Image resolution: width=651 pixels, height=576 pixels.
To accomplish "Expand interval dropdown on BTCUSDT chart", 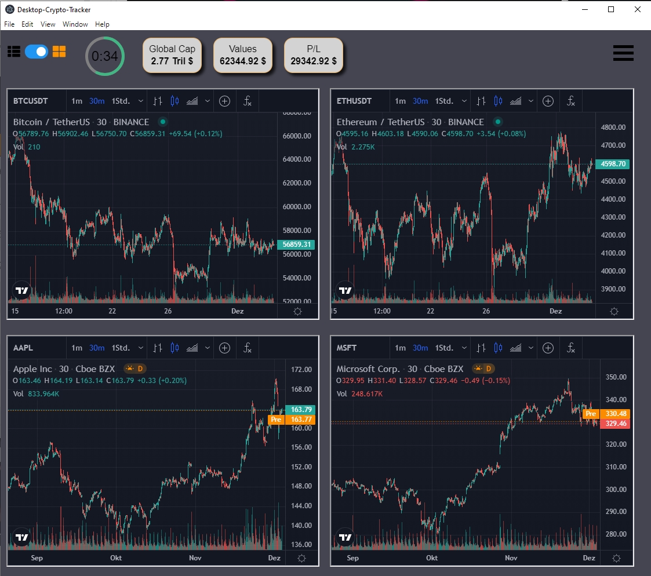I will pyautogui.click(x=141, y=101).
